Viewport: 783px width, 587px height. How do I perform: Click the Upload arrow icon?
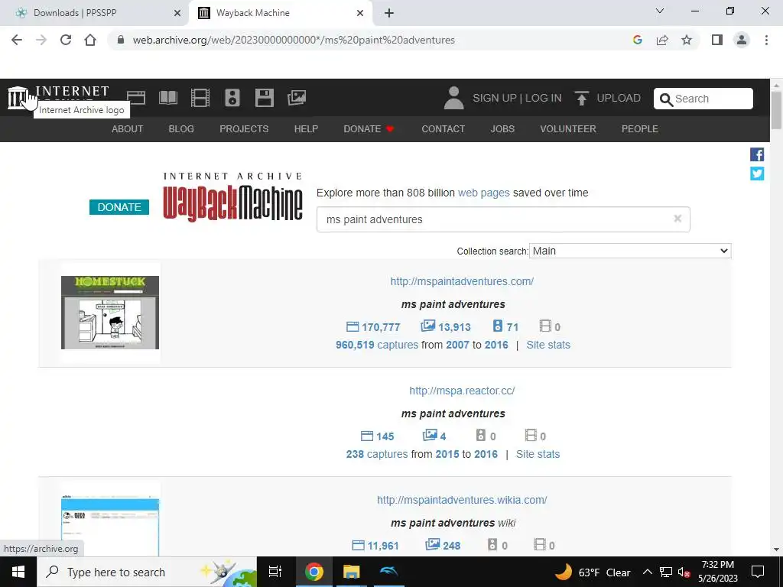[581, 98]
